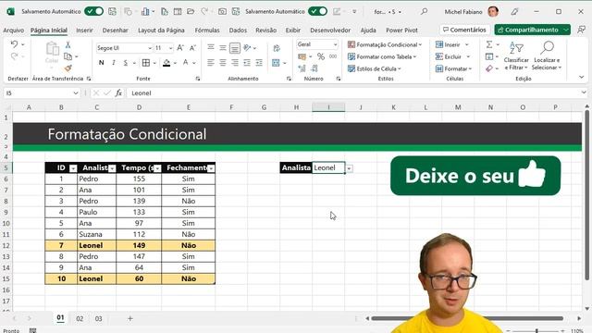Switch to the Dados tab
The height and width of the screenshot is (333, 592).
point(238,30)
